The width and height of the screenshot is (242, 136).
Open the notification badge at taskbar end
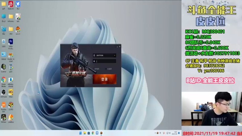(x=179, y=133)
